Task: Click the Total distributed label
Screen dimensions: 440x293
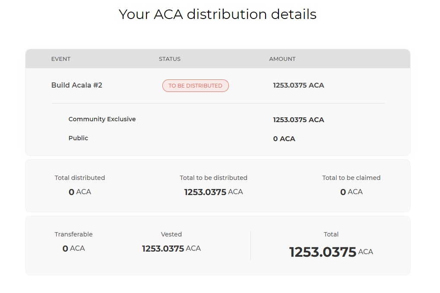Action: [80, 178]
